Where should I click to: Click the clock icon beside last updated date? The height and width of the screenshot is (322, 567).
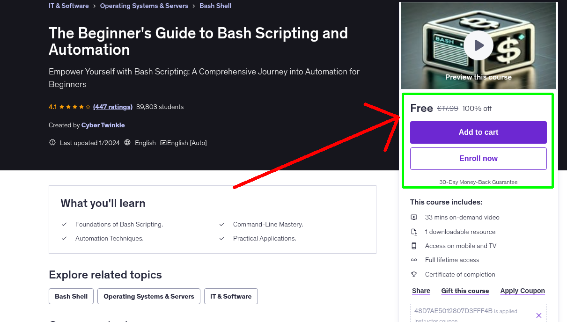pos(52,143)
